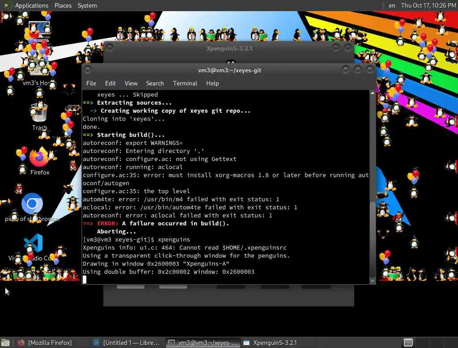The width and height of the screenshot is (458, 348).
Task: Click the 'Extracting sources...' line
Action: pyautogui.click(x=134, y=103)
